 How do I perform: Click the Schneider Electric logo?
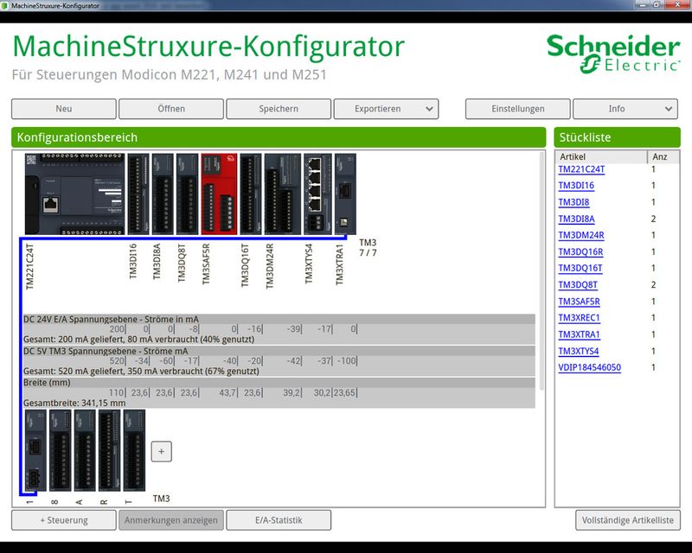tap(613, 54)
